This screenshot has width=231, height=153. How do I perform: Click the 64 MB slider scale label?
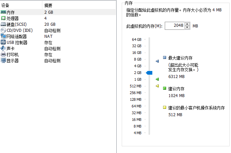click(x=137, y=106)
